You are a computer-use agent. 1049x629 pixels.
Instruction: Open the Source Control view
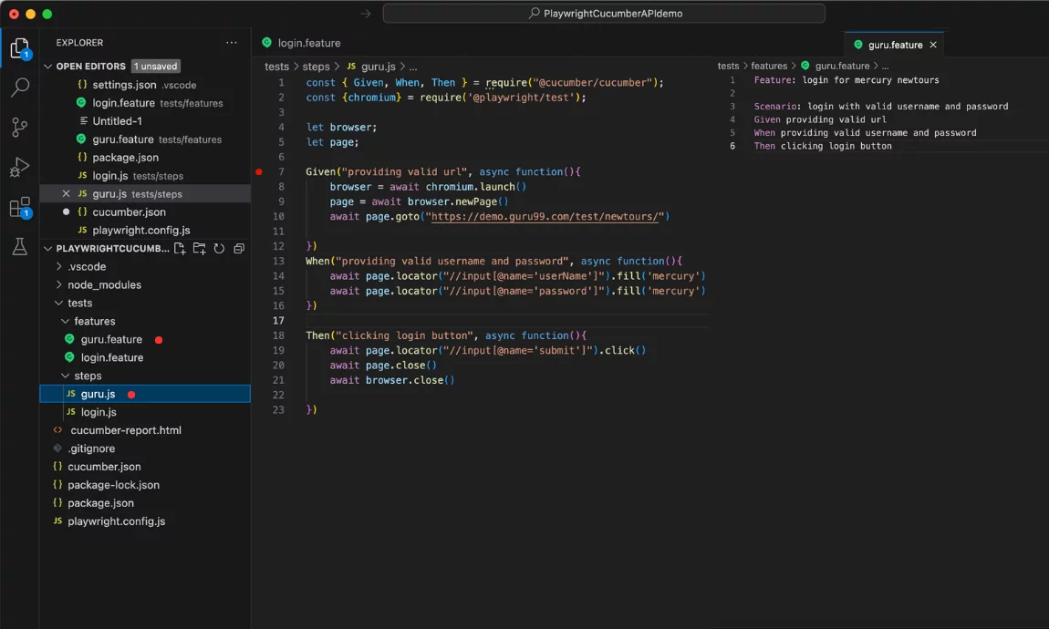(x=19, y=128)
